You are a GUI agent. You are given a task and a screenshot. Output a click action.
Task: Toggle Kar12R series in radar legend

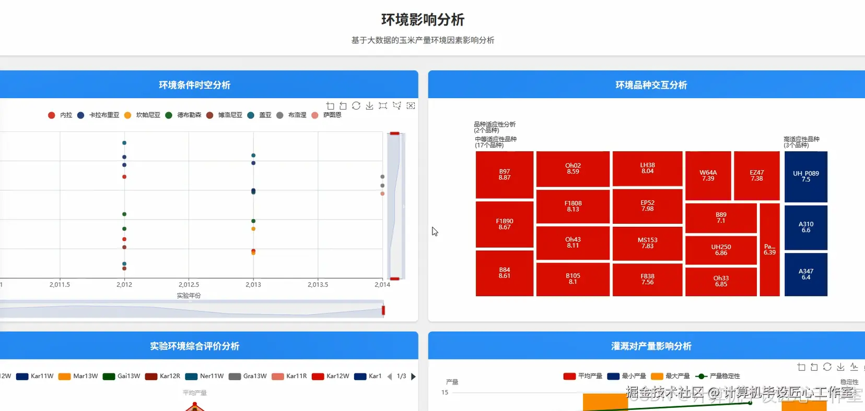[x=163, y=376]
